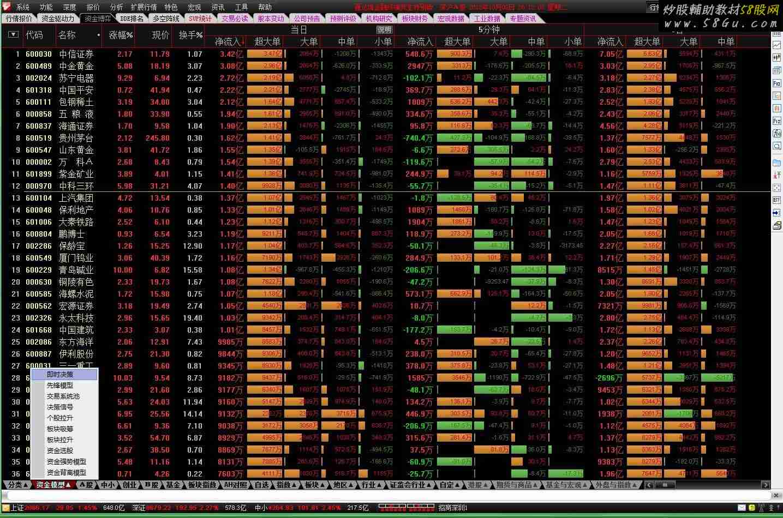Open the 分析 menu
This screenshot has height=518, width=783.
click(x=116, y=7)
